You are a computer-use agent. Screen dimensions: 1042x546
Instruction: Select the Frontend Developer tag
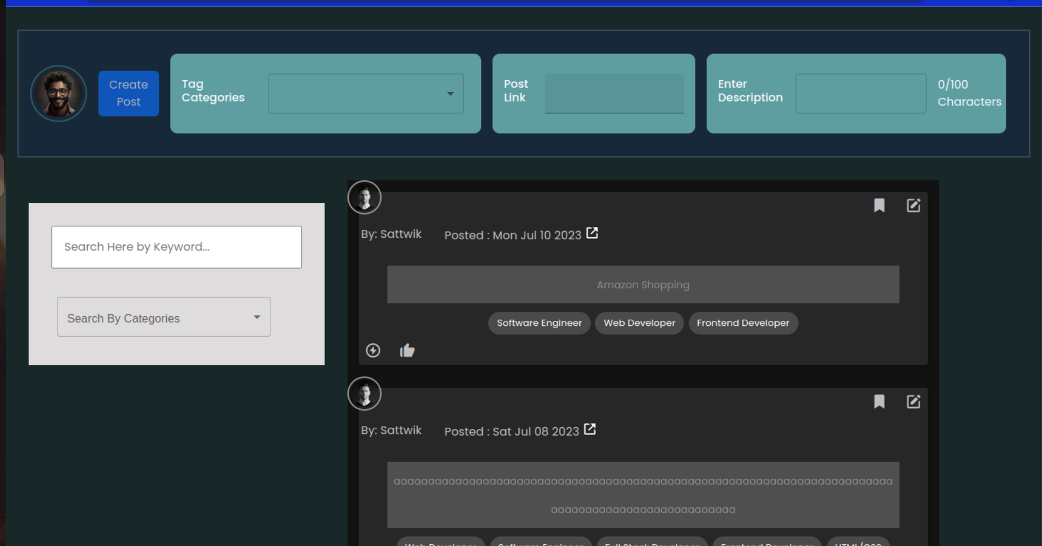(743, 322)
